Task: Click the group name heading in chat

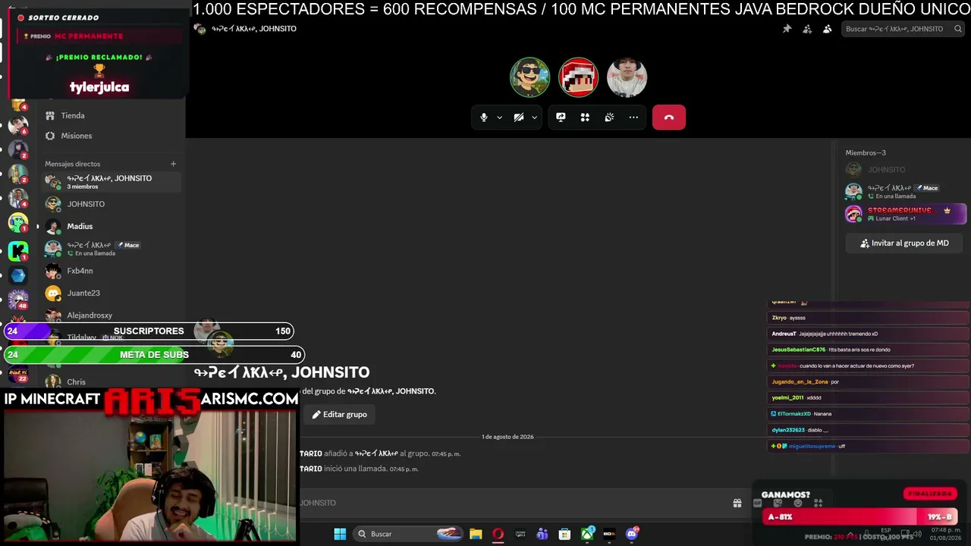Action: point(281,372)
